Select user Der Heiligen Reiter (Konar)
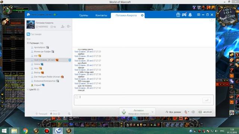This screenshot has width=239, height=134. click(x=47, y=77)
